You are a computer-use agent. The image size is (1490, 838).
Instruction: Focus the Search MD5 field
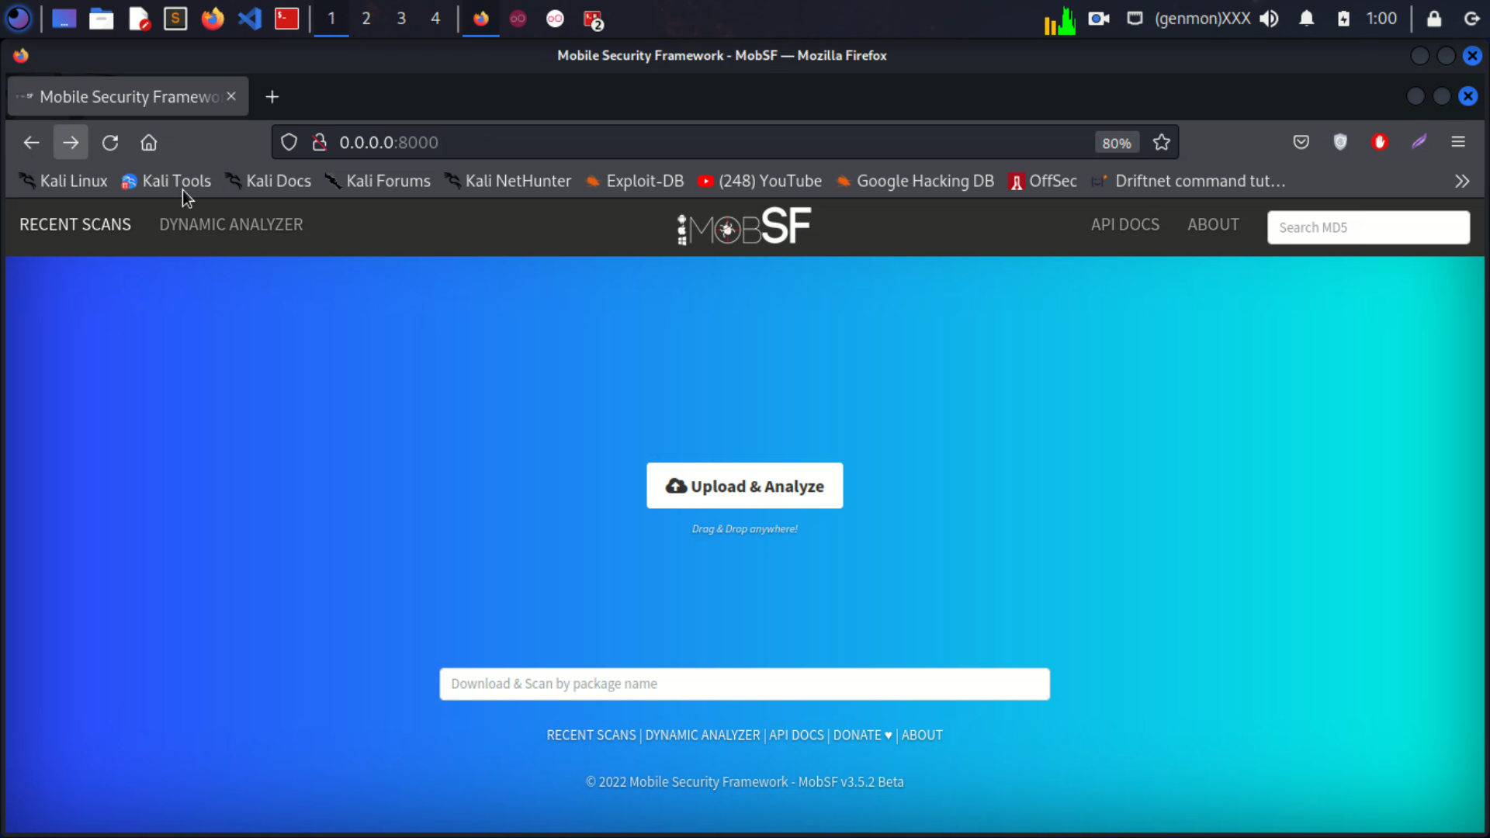pyautogui.click(x=1368, y=227)
